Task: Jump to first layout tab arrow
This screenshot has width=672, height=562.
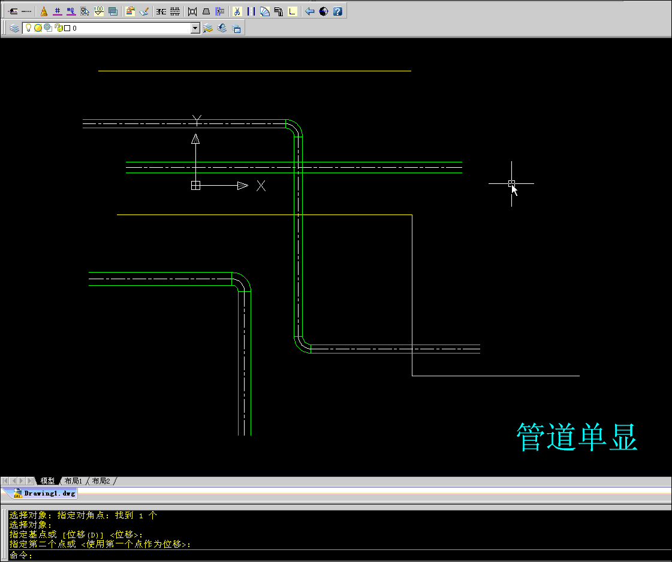Action: pos(5,481)
